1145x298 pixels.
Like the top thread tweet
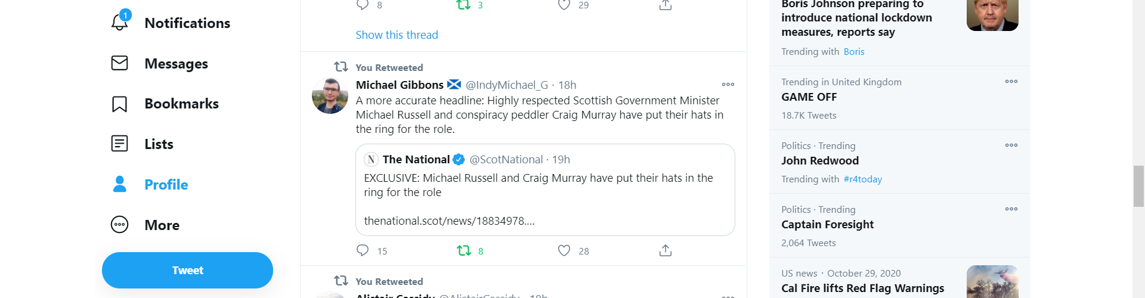[x=564, y=5]
